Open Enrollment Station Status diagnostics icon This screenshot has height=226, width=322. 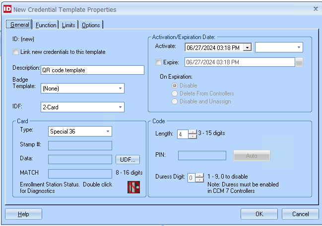coord(133,187)
